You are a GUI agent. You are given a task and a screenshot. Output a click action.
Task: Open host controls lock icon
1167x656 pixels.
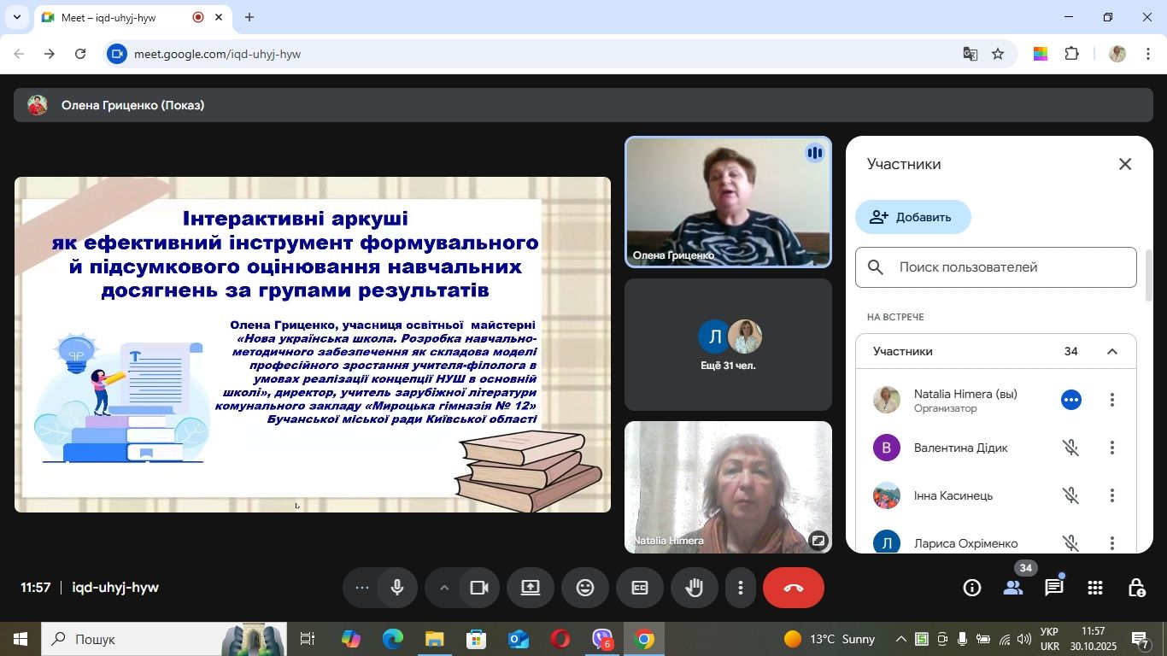pyautogui.click(x=1136, y=588)
